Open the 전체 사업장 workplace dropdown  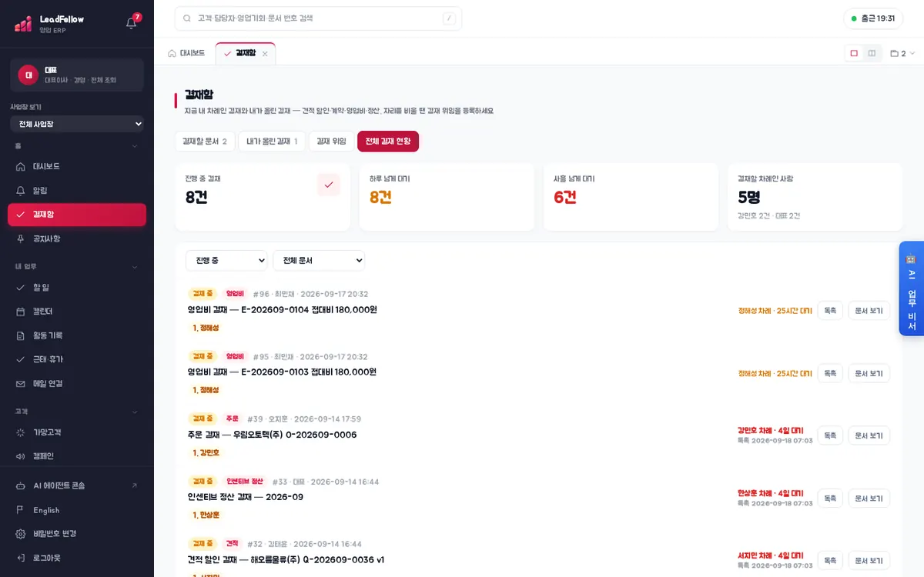77,124
